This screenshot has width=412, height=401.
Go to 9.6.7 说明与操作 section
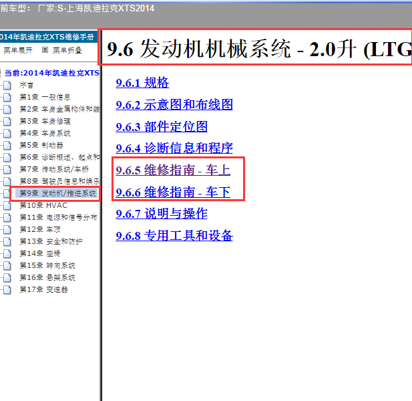(162, 213)
